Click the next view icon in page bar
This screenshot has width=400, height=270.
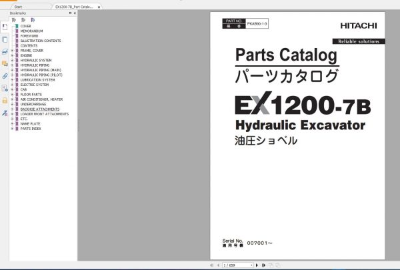coord(278,265)
